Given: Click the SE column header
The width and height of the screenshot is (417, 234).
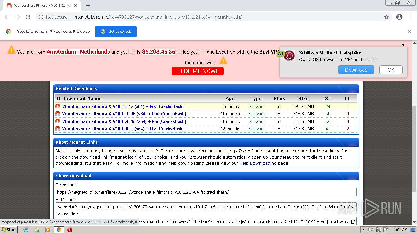Looking at the screenshot, I should pyautogui.click(x=328, y=98).
